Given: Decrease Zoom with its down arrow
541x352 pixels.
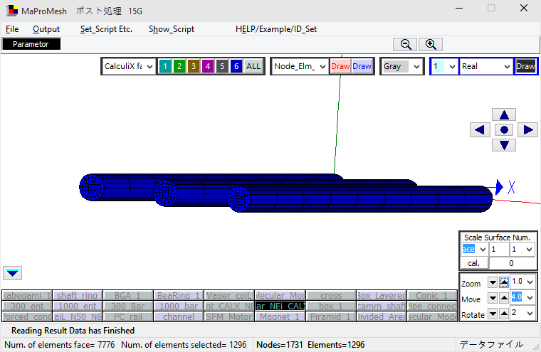Looking at the screenshot, I should coord(493,283).
